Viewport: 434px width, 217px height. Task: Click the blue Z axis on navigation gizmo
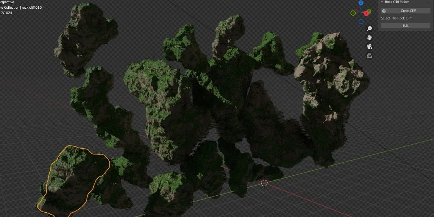361,3
